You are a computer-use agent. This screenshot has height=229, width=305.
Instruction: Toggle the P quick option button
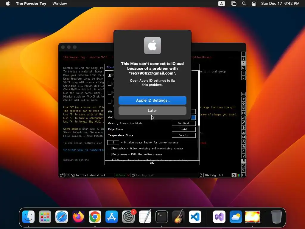pos(243,54)
